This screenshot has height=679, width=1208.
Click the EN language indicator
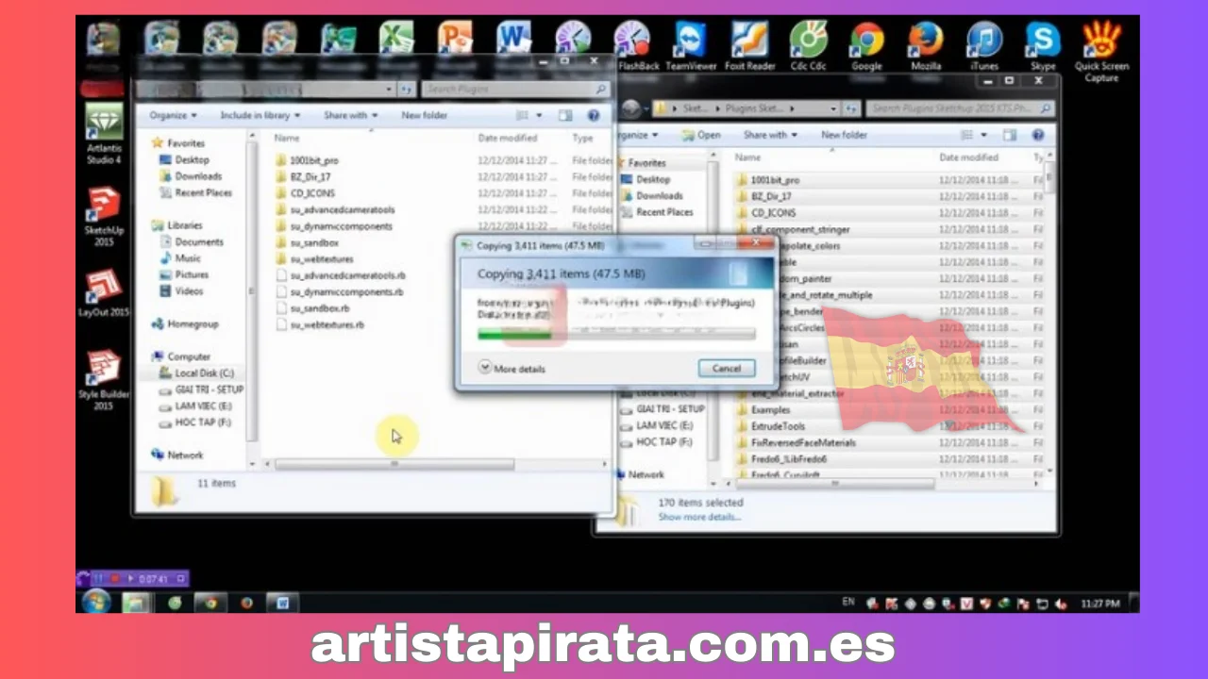pyautogui.click(x=847, y=602)
